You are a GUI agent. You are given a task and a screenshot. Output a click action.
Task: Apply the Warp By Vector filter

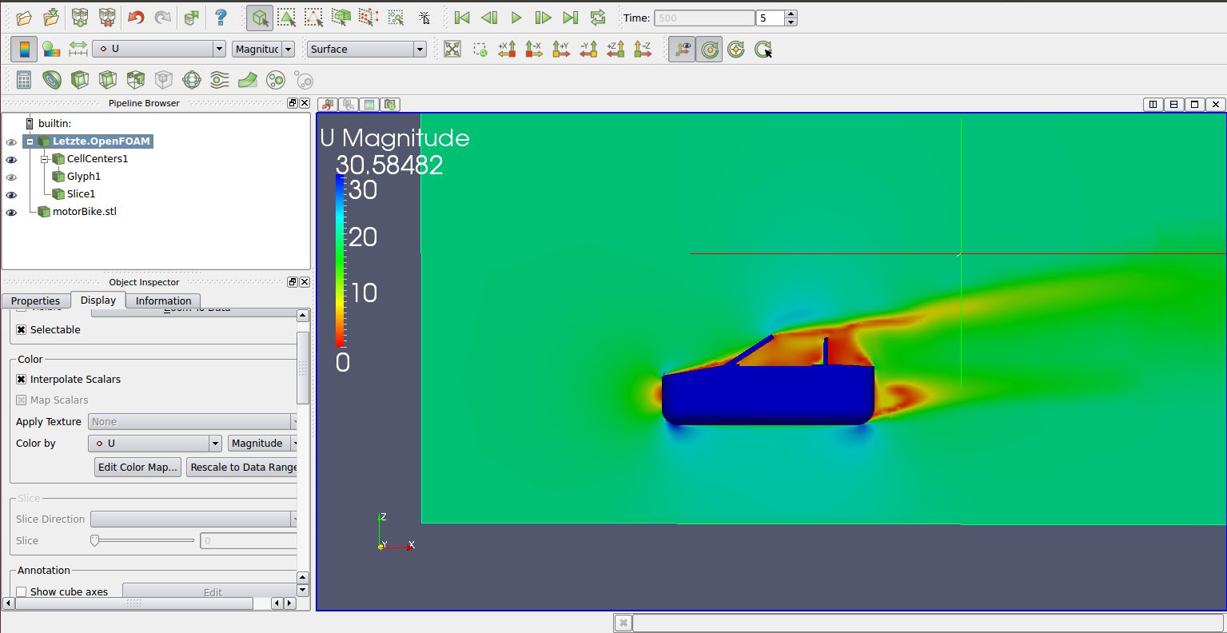click(x=248, y=80)
